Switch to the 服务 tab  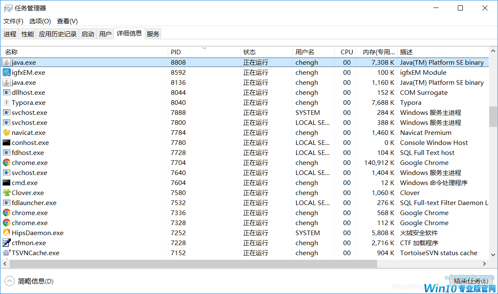[153, 34]
